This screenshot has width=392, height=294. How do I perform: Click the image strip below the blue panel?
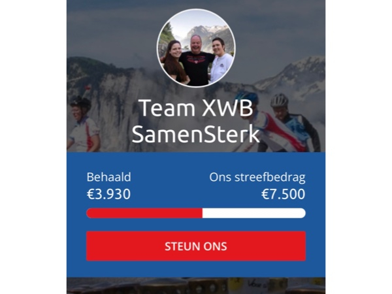click(x=196, y=286)
